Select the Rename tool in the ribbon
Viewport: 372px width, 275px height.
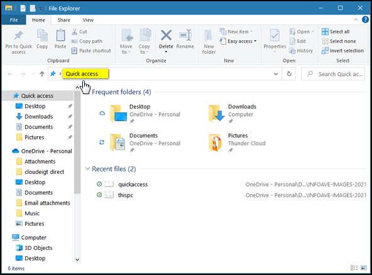click(x=185, y=40)
